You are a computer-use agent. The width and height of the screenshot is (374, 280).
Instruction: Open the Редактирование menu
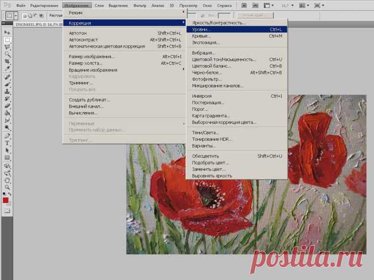click(x=44, y=5)
